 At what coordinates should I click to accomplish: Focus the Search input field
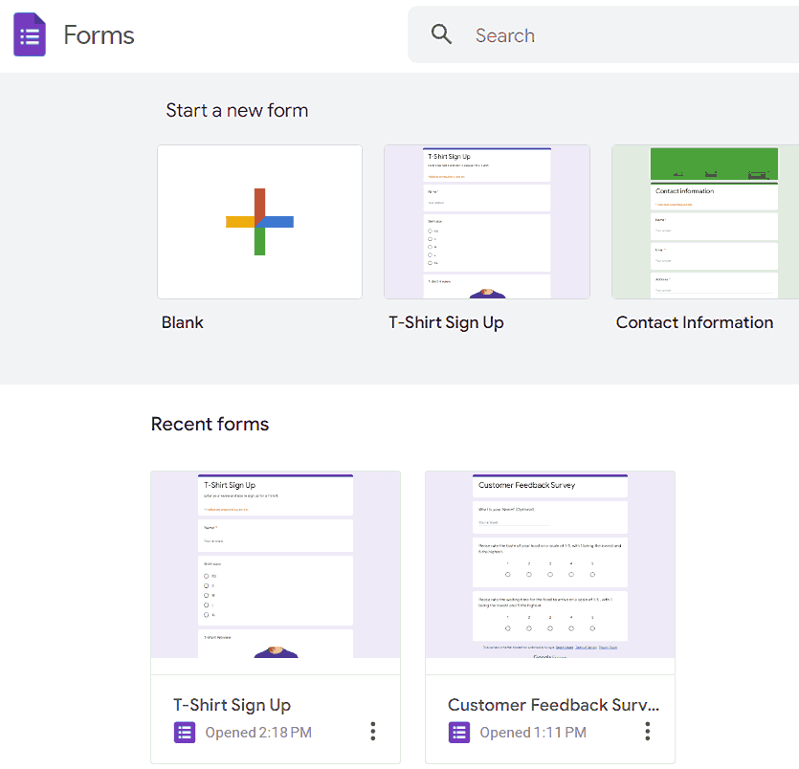604,34
